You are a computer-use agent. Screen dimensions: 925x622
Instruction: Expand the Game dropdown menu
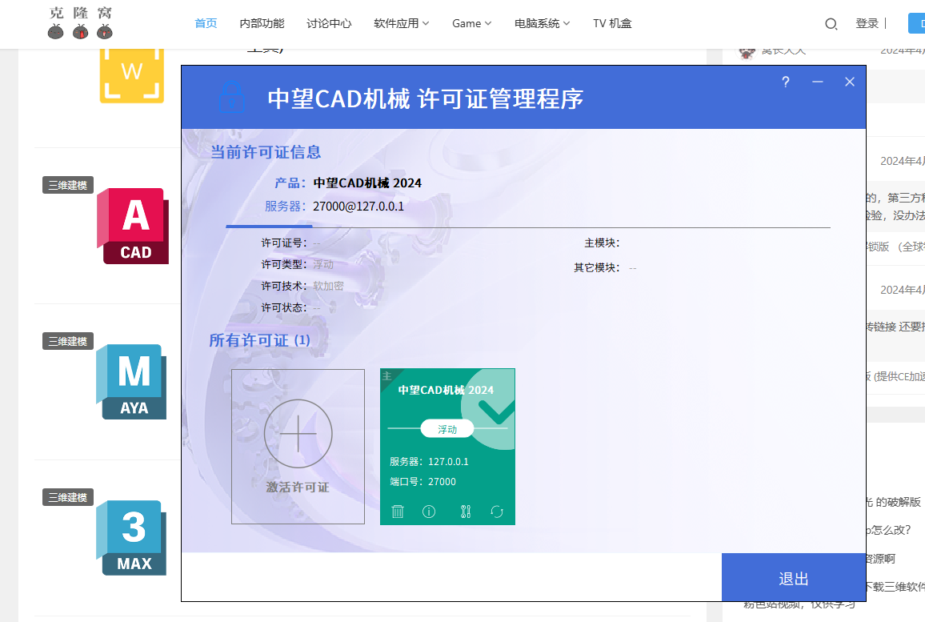click(x=471, y=23)
